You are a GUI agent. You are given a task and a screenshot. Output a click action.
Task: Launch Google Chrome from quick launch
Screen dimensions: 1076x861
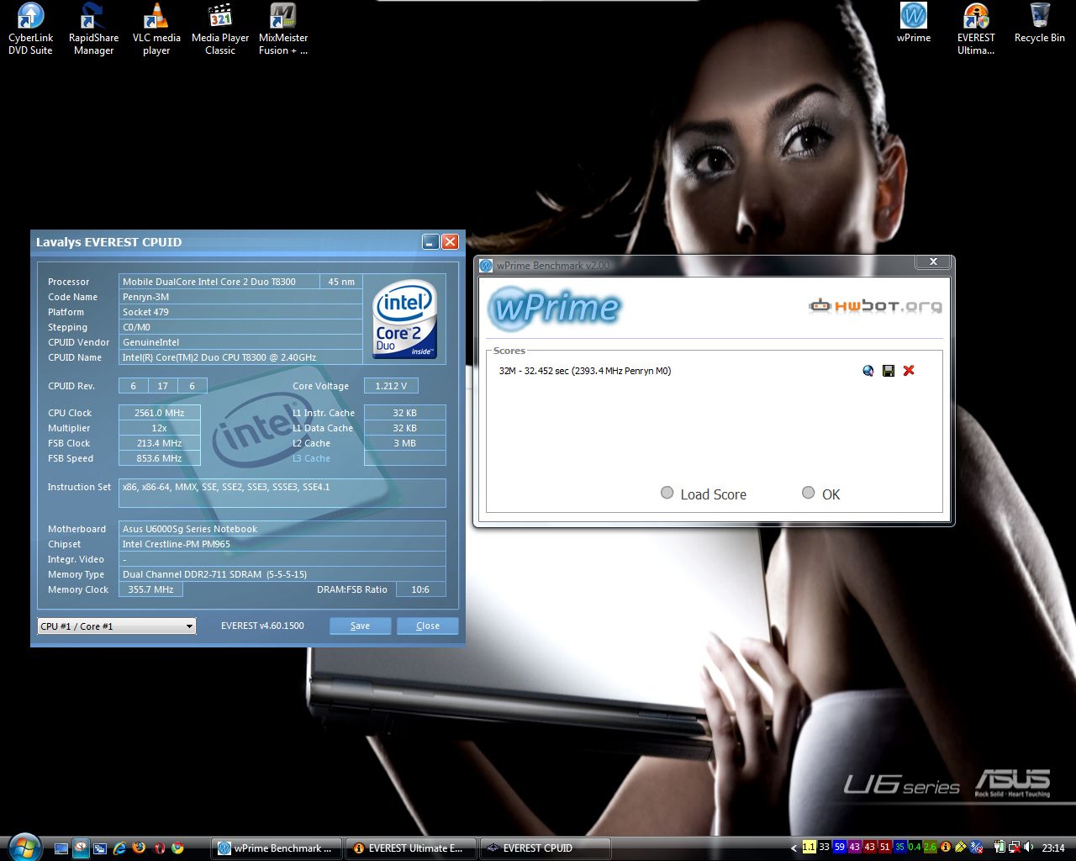[177, 848]
